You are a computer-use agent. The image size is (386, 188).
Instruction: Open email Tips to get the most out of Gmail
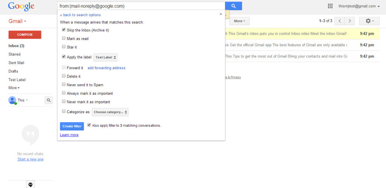(x=302, y=56)
